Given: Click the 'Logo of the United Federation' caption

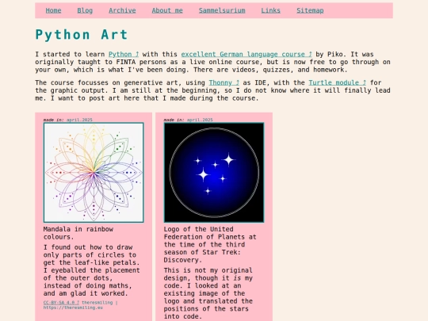Looking at the screenshot, I should pyautogui.click(x=210, y=244).
